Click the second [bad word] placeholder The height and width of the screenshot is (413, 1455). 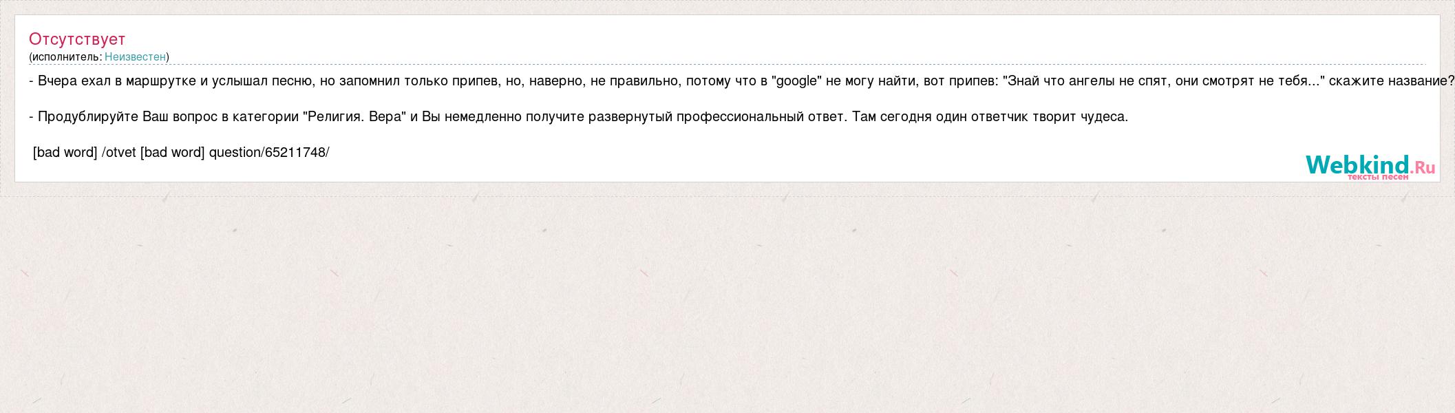pos(172,153)
